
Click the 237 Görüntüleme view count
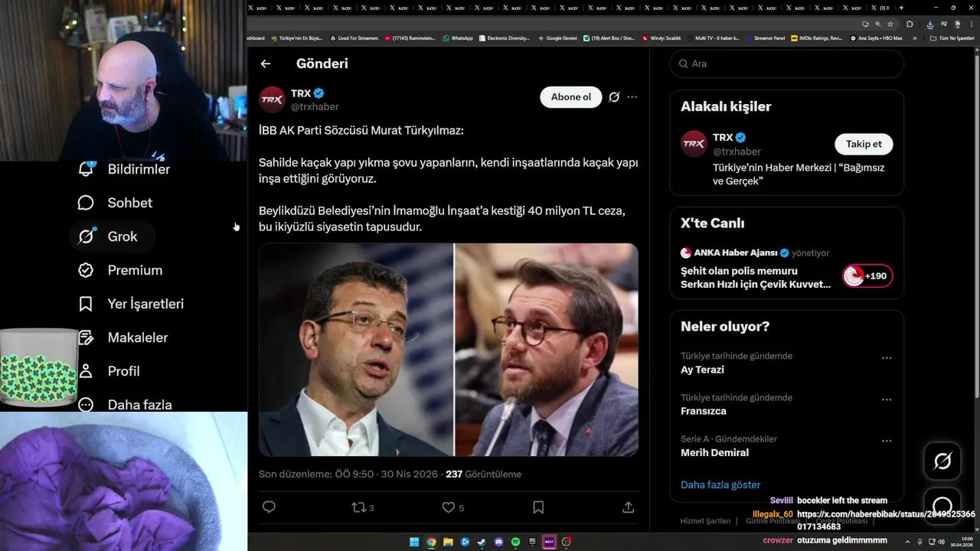tap(483, 474)
